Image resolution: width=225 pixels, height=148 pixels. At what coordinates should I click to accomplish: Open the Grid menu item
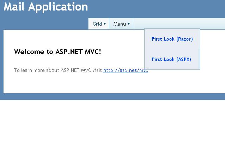(x=99, y=24)
